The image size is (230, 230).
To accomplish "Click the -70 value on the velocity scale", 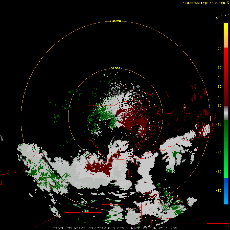I will (x=218, y=181).
